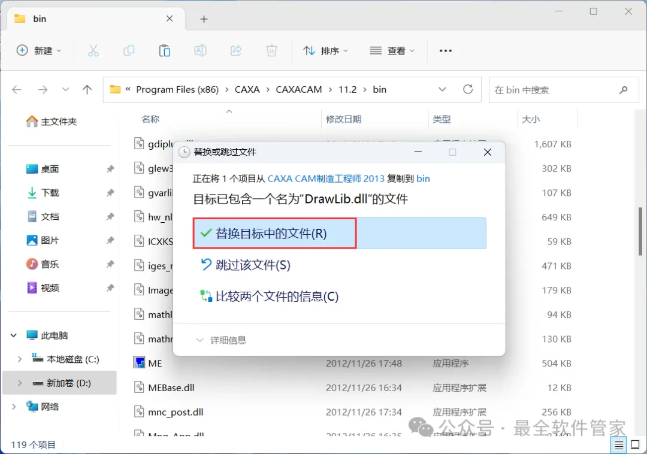Open the 查看 view dropdown
The width and height of the screenshot is (647, 454).
392,51
